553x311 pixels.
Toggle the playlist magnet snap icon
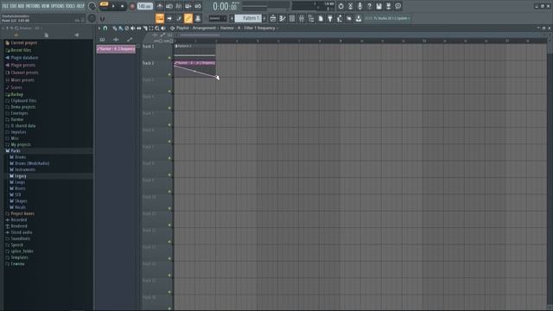[x=105, y=28]
